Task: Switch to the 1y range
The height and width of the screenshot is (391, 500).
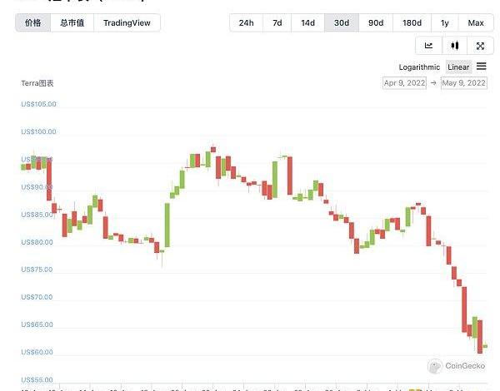Action: pyautogui.click(x=445, y=22)
